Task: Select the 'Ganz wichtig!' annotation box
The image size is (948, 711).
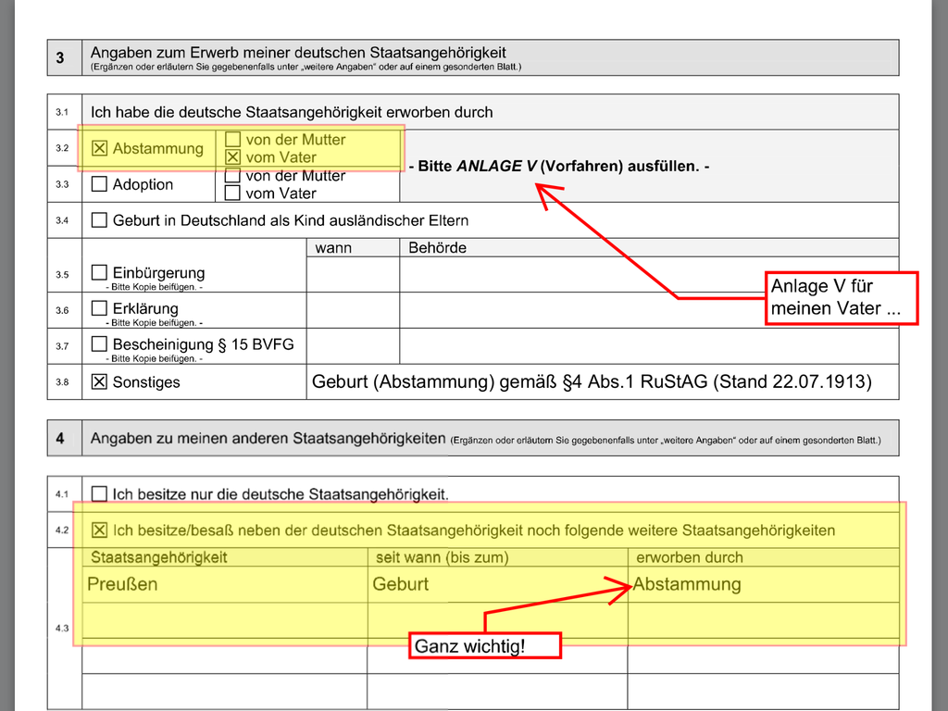Action: point(484,645)
